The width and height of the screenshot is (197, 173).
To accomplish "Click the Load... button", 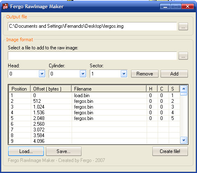I will click(26, 151).
